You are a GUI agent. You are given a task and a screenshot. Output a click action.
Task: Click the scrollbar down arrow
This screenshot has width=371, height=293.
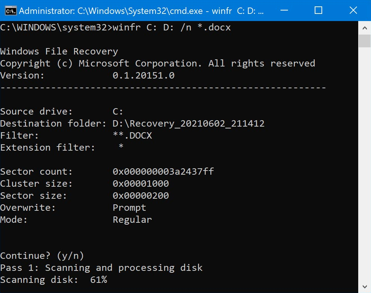click(x=364, y=286)
